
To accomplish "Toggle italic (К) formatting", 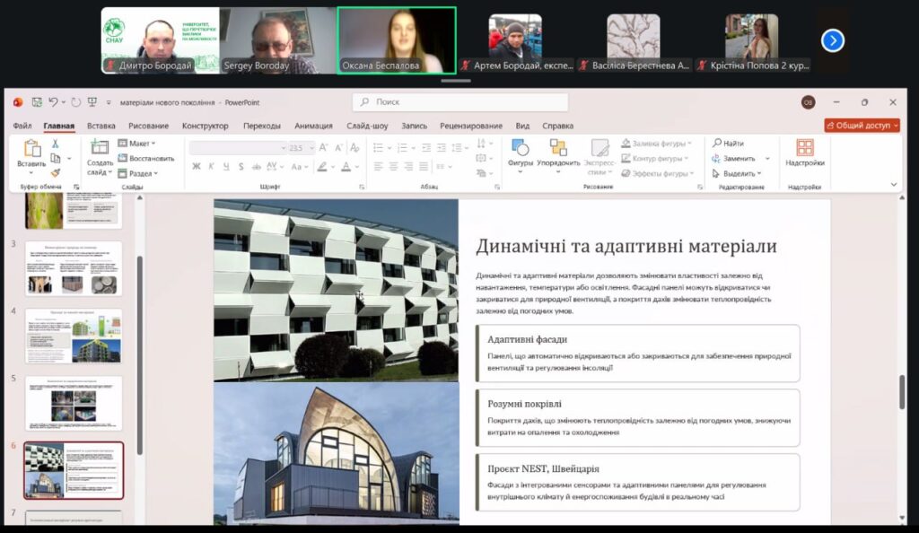I will pyautogui.click(x=211, y=166).
